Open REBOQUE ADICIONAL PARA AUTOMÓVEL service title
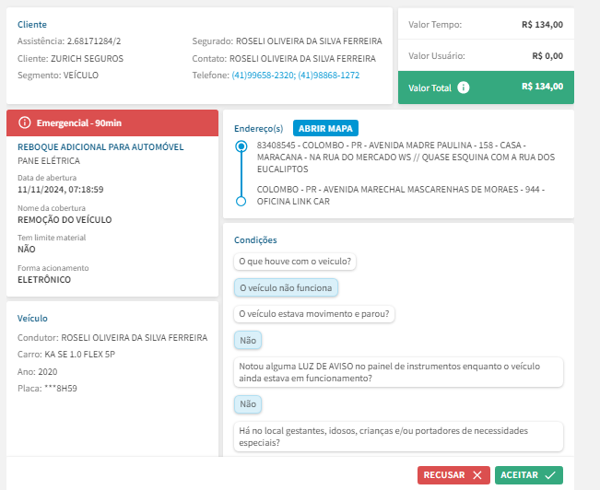Image resolution: width=600 pixels, height=490 pixels. 100,146
